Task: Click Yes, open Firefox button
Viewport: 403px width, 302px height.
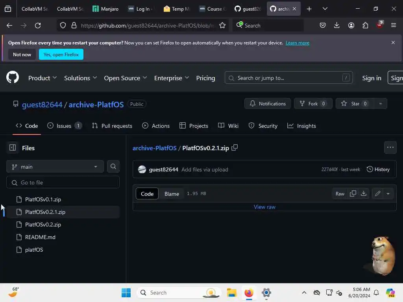Action: 61,54
